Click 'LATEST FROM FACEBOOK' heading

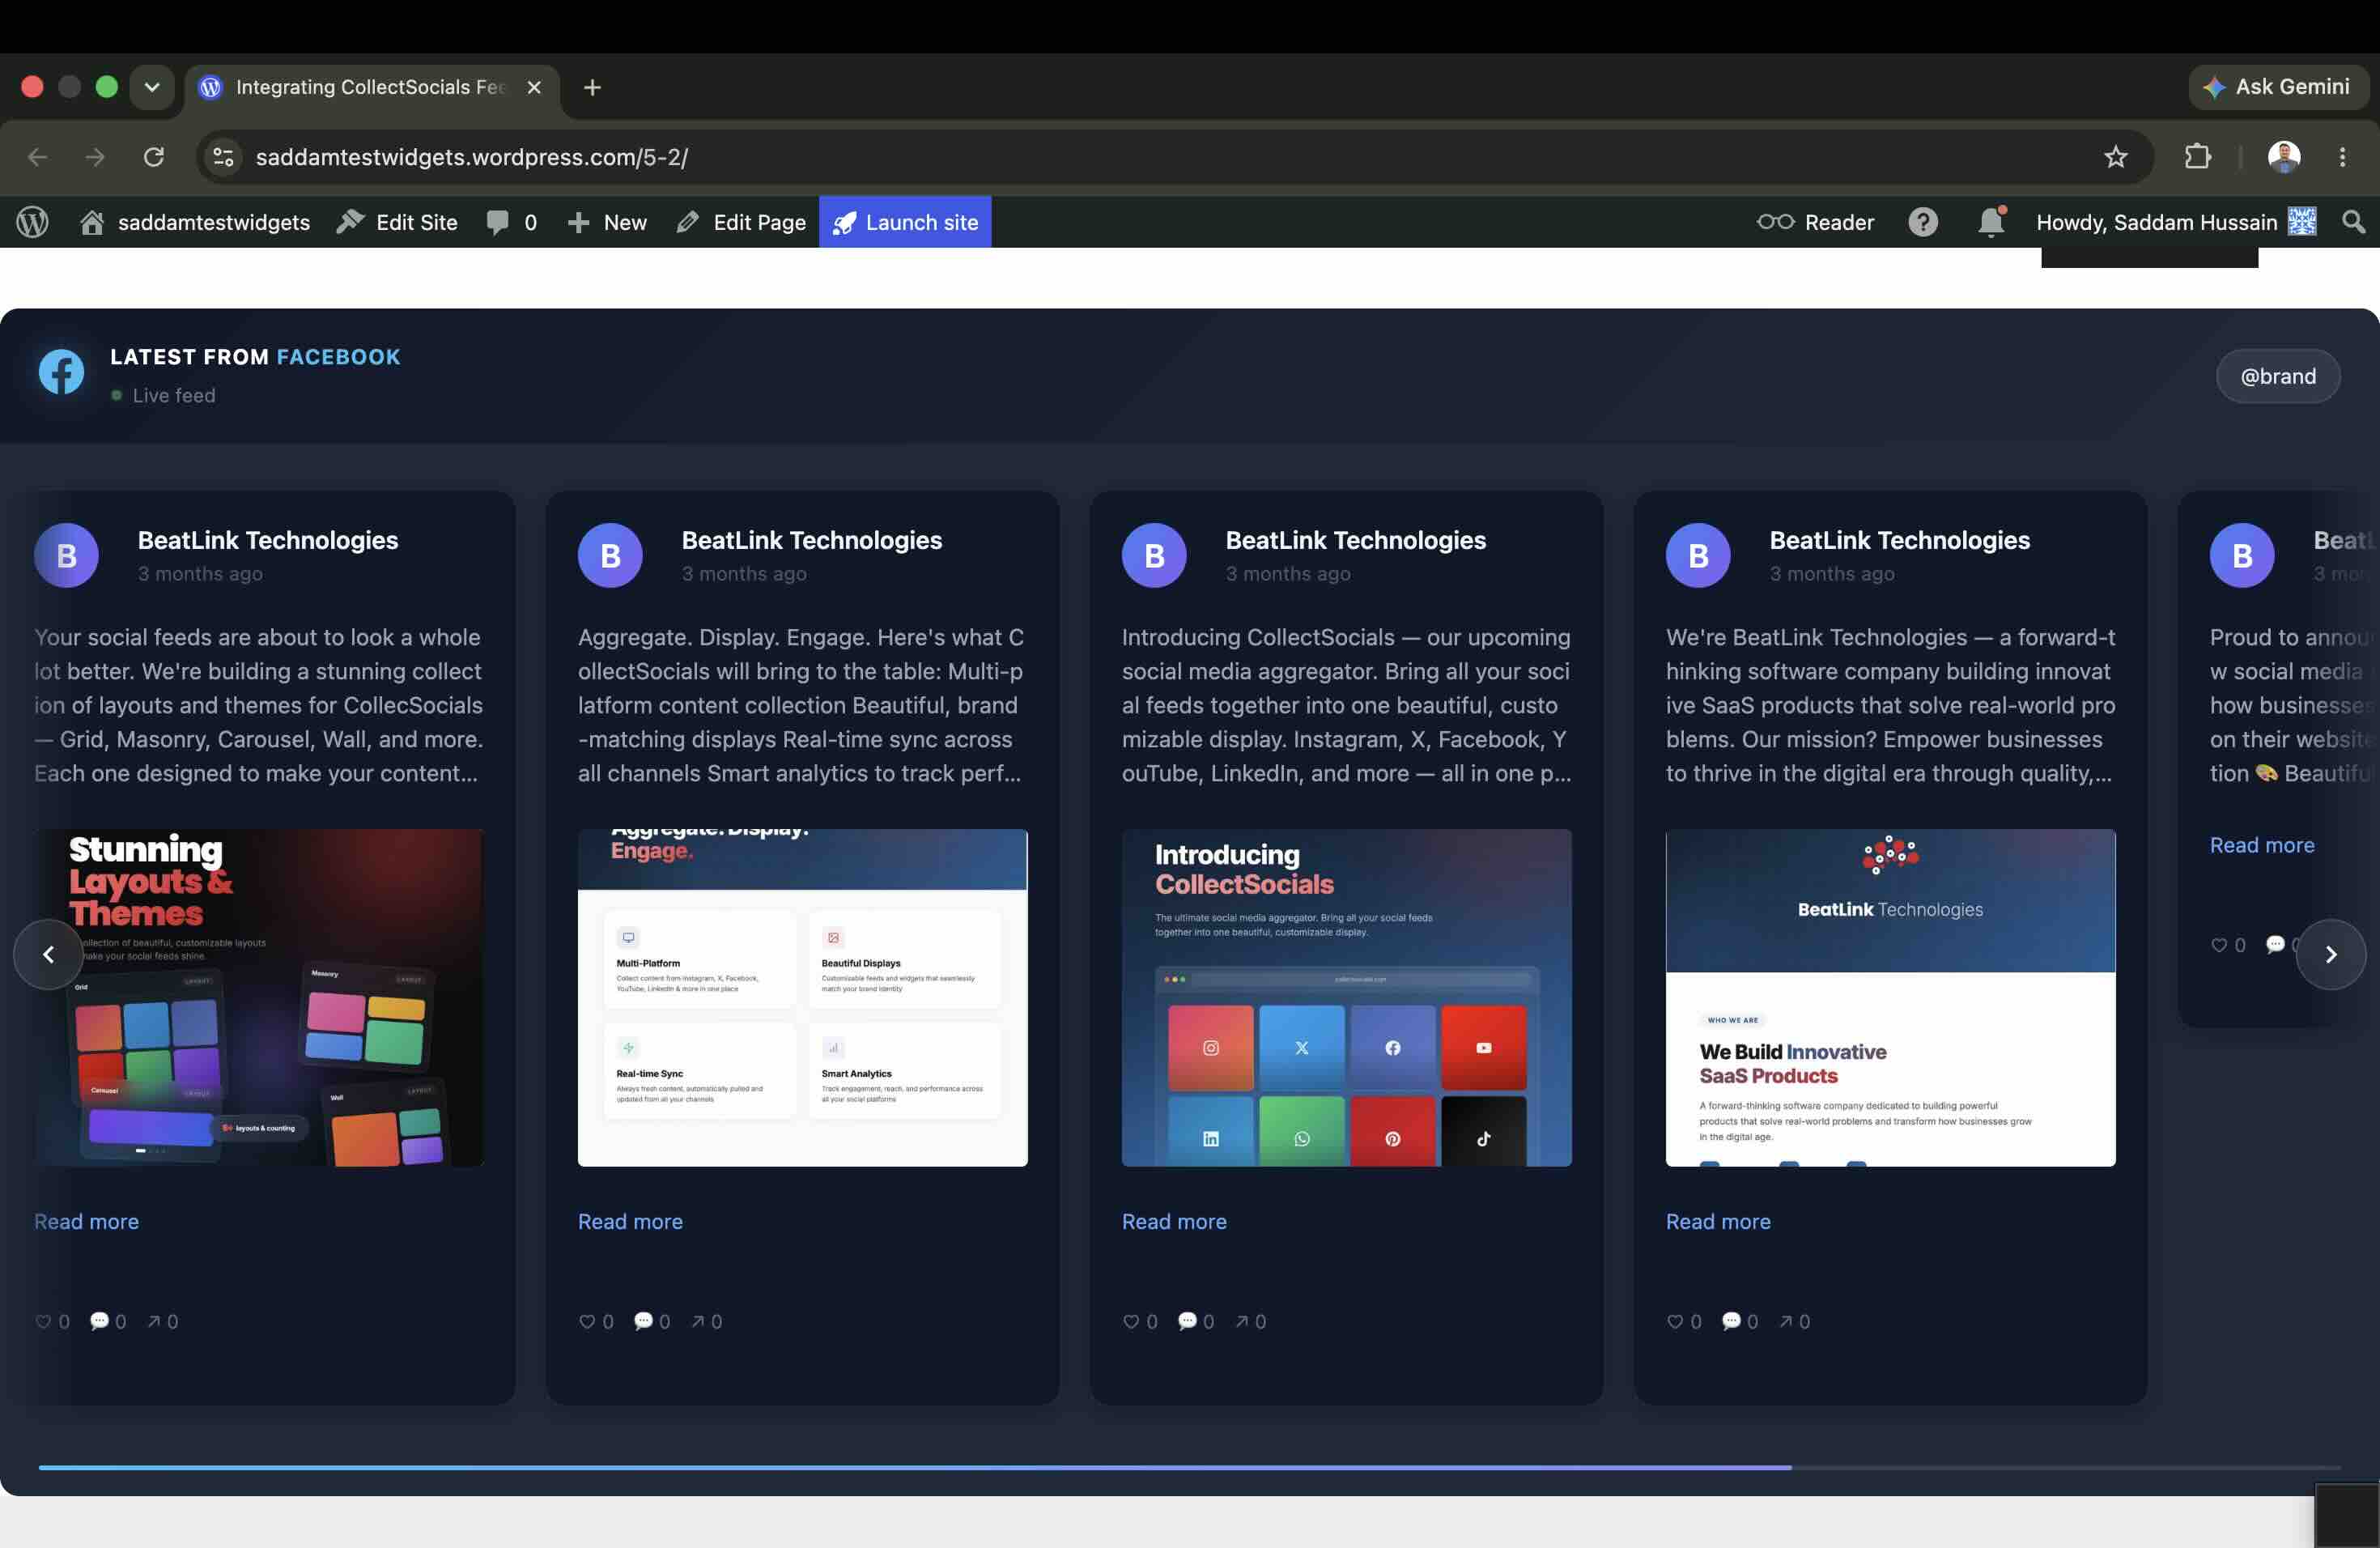(255, 357)
